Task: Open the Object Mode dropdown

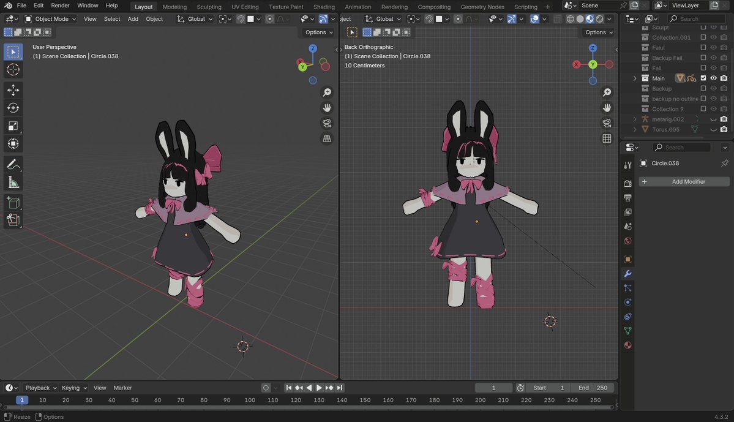Action: 50,19
